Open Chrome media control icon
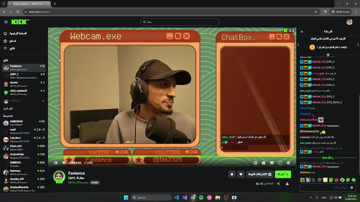 (x=325, y=12)
